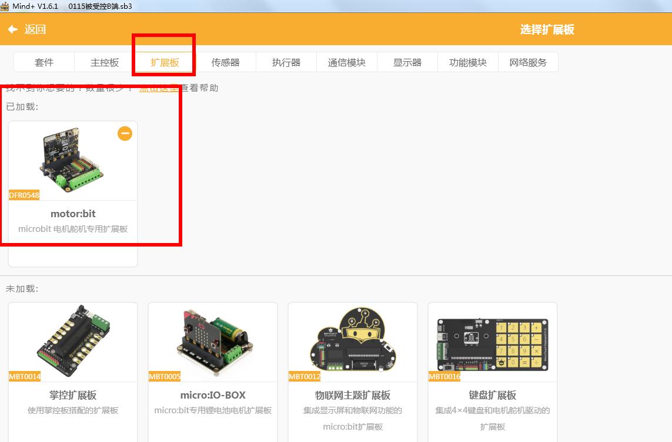Screen dimensions: 672x442
Task: Click the MBT0012 product tag
Action: (x=305, y=376)
